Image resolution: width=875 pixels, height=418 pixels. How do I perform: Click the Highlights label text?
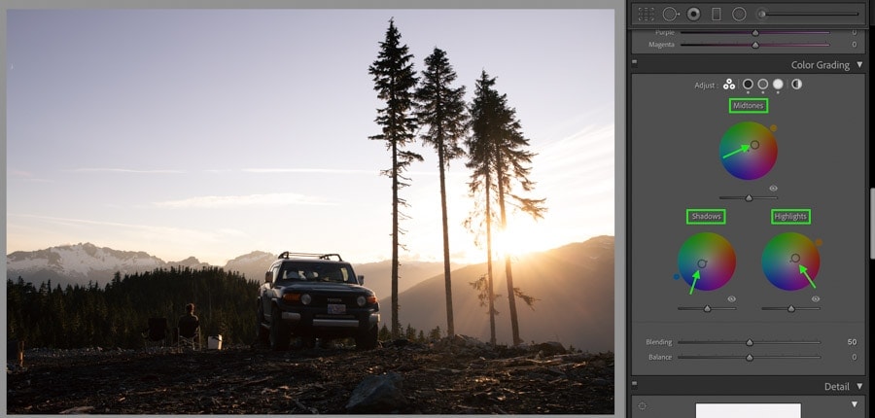pos(790,217)
